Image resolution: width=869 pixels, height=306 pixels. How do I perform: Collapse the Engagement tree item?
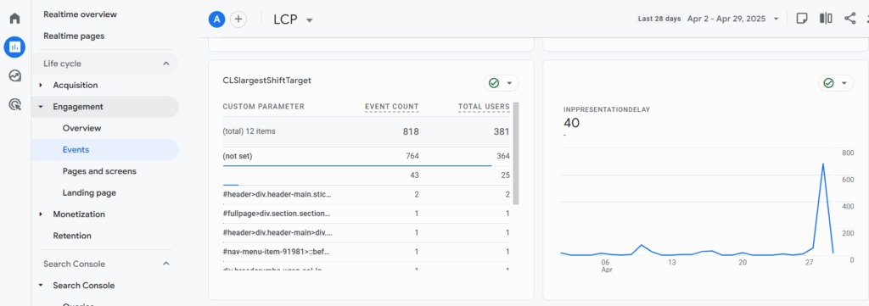point(41,107)
